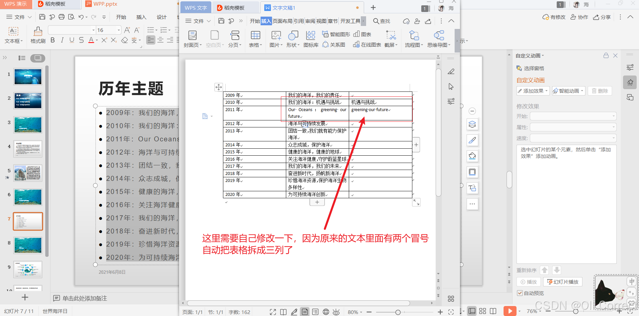Toggle Subscript in presentation ribbon
Screen dimensions: 639x316
click(x=114, y=40)
